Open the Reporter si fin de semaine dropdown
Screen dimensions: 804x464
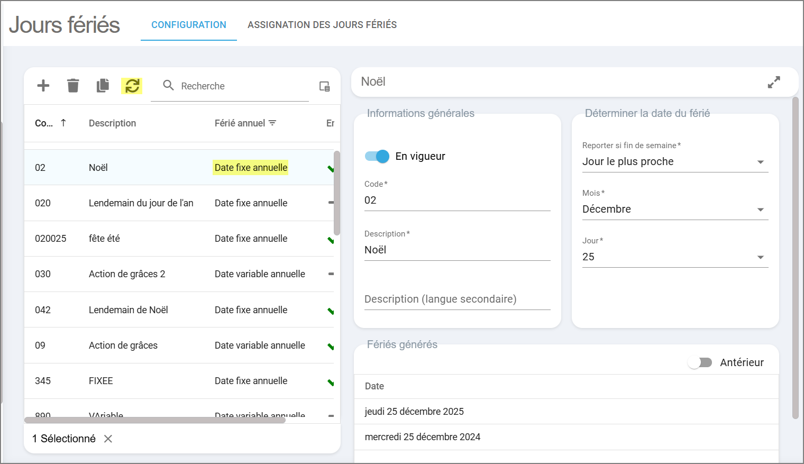coord(675,162)
